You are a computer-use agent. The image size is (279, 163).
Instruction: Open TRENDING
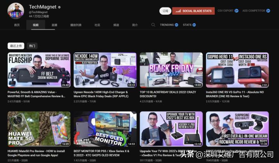tap(167, 25)
